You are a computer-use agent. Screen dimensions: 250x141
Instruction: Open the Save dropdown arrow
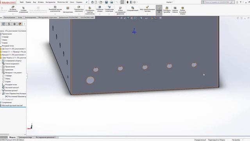click(109, 2)
